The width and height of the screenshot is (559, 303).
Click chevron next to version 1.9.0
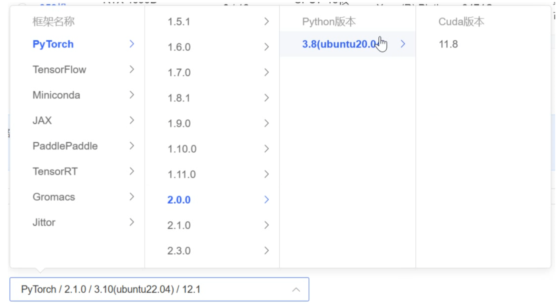[267, 123]
